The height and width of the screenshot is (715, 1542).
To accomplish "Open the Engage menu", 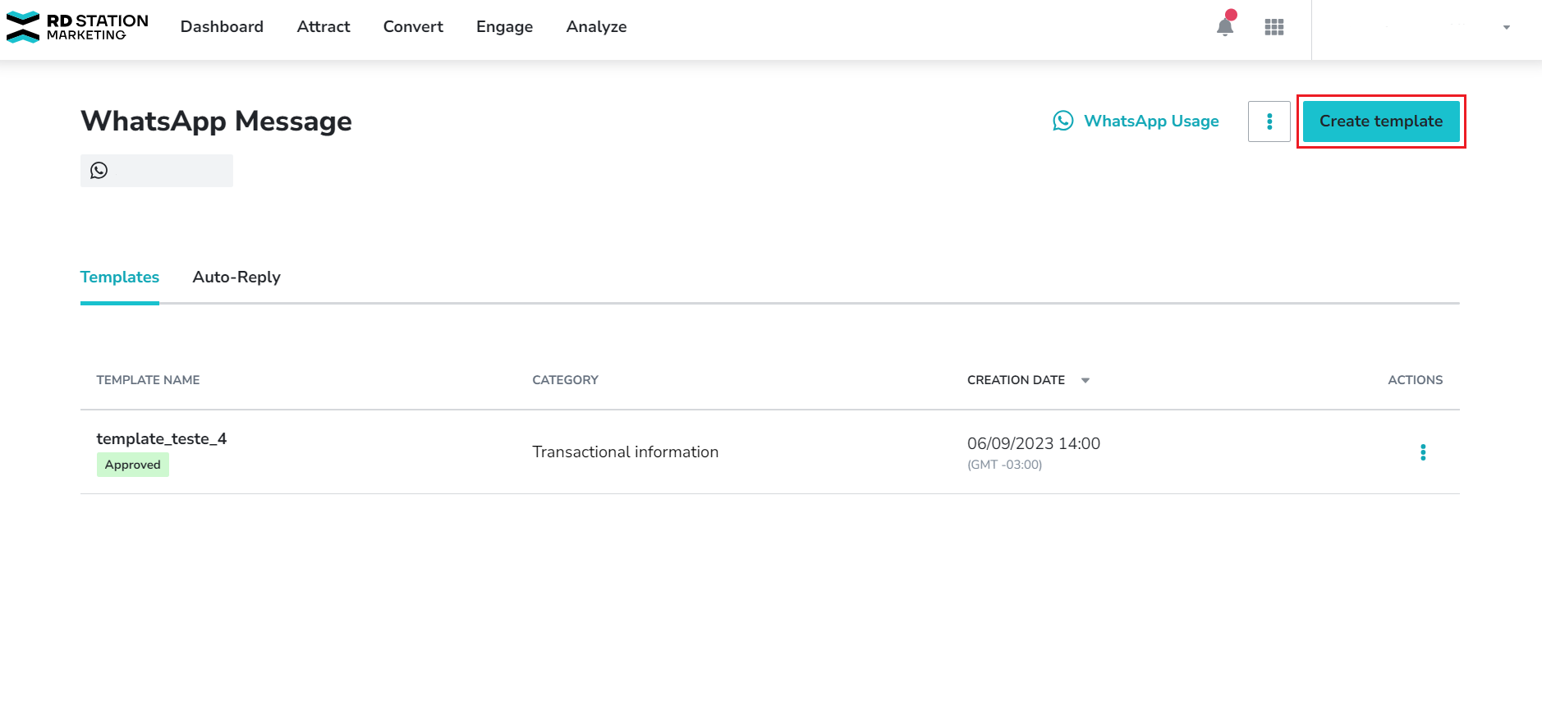I will pos(504,27).
